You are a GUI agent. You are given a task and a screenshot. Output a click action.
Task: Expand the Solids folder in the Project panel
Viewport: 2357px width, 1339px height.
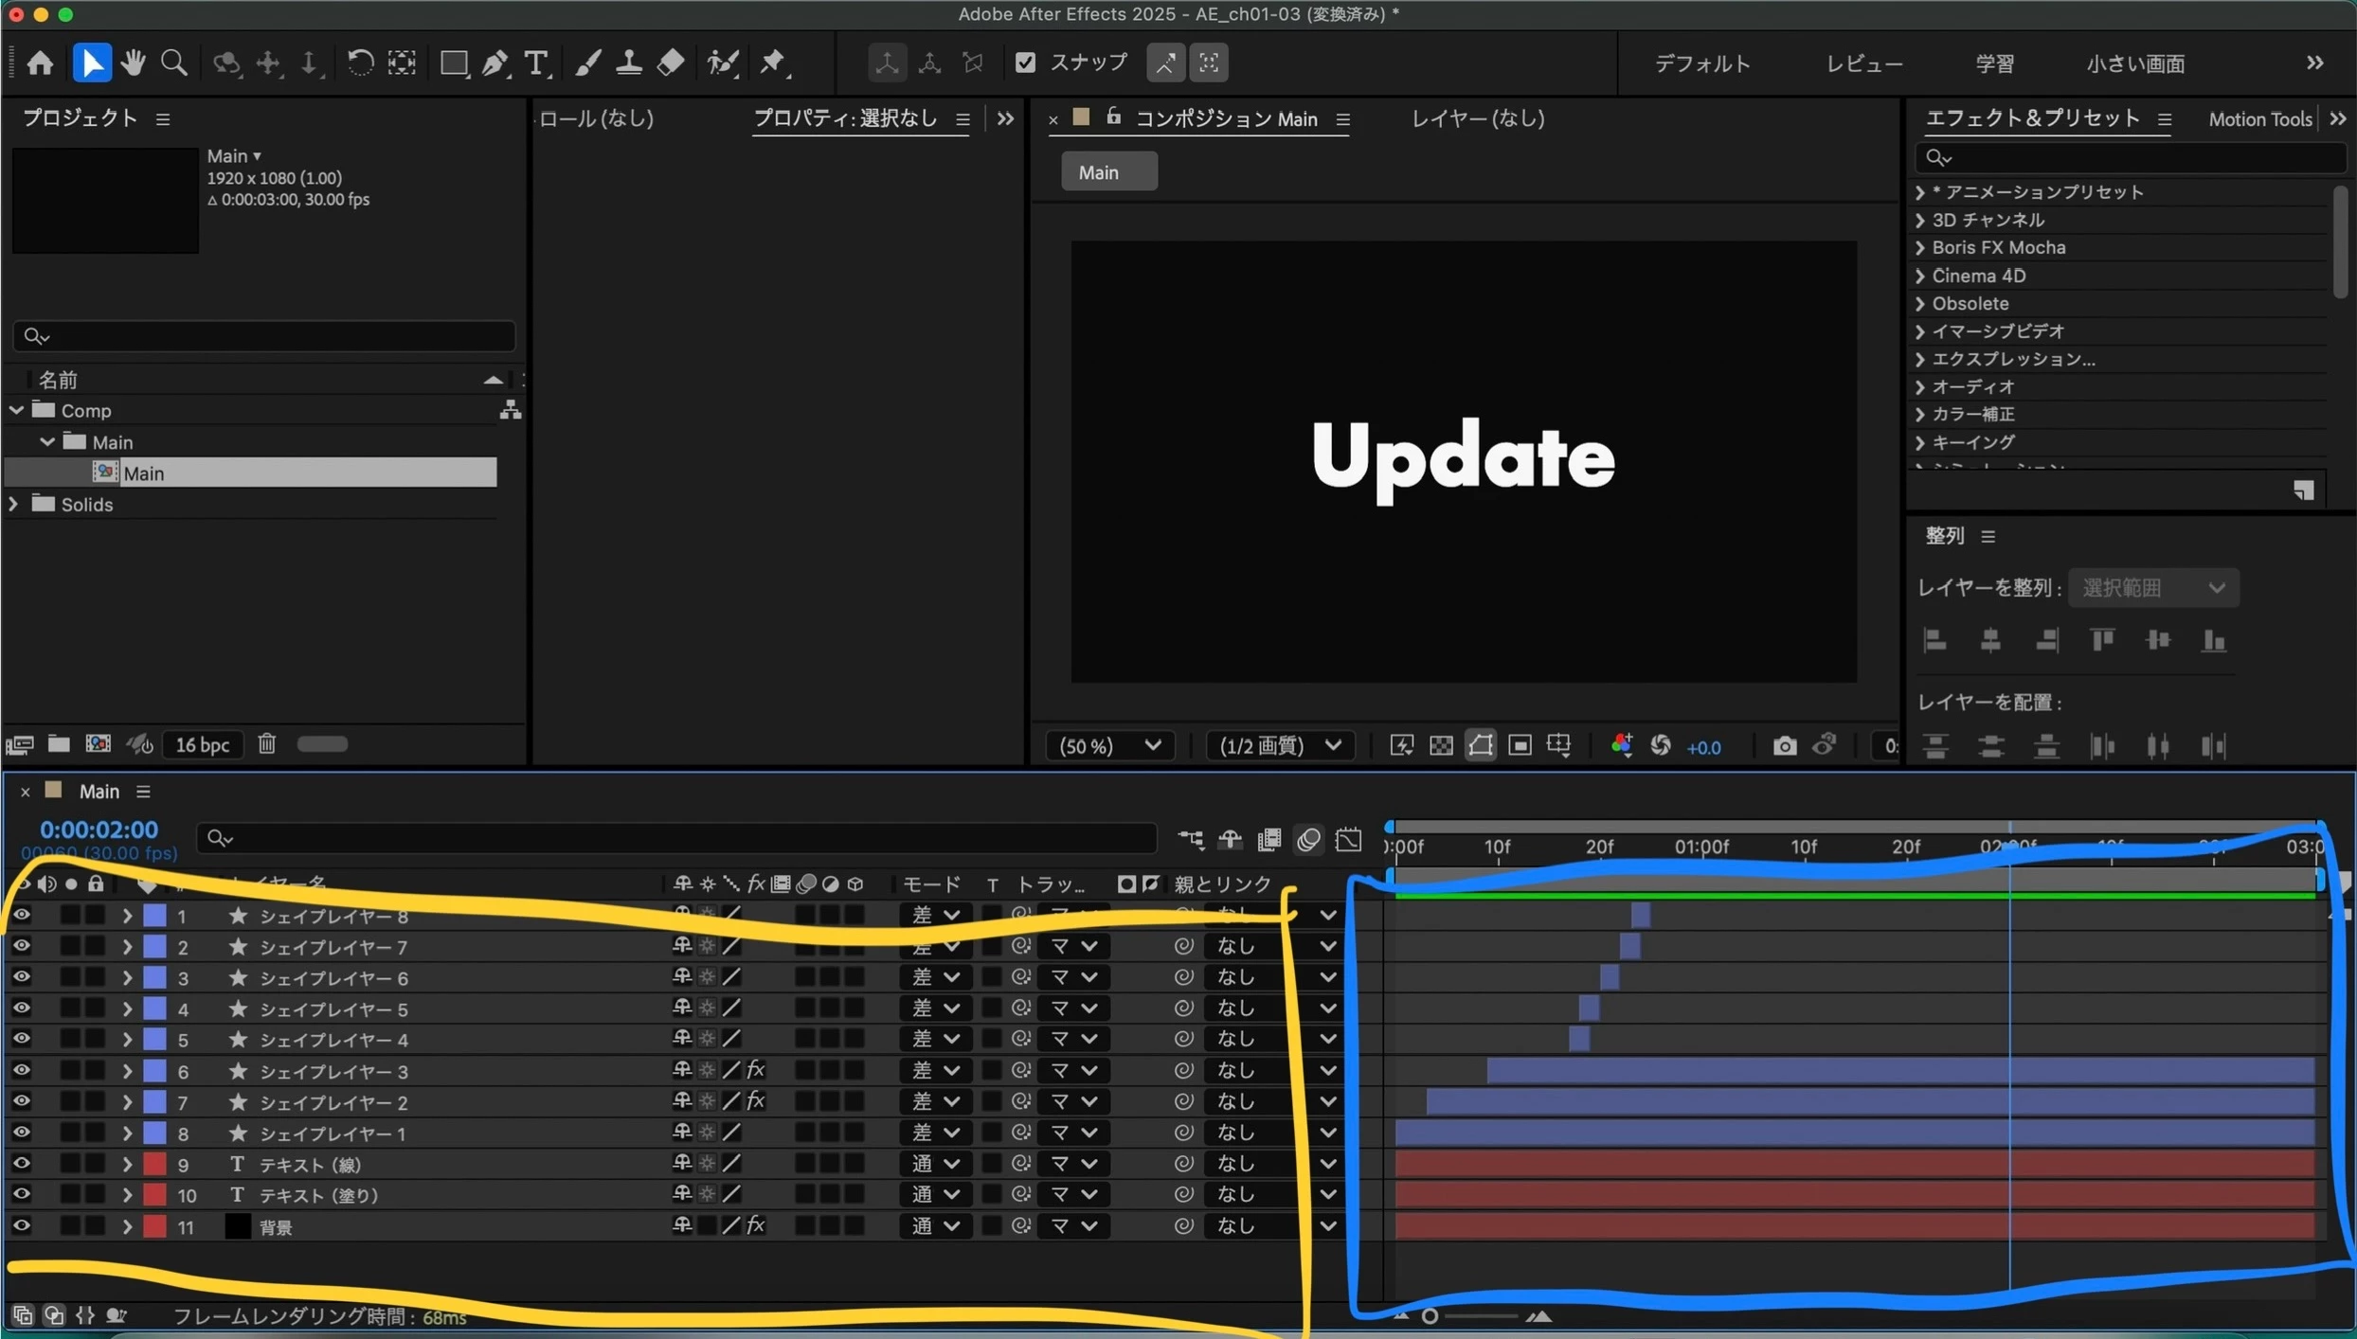[x=13, y=504]
